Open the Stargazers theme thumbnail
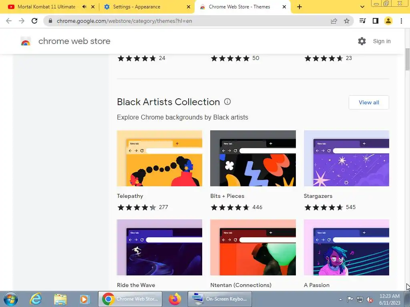410x307 pixels. click(346, 158)
